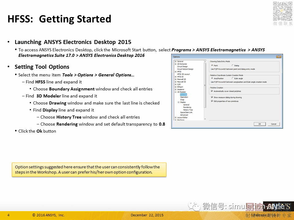Select Circuit Design in options tree
The image size is (294, 220).
(x=182, y=67)
